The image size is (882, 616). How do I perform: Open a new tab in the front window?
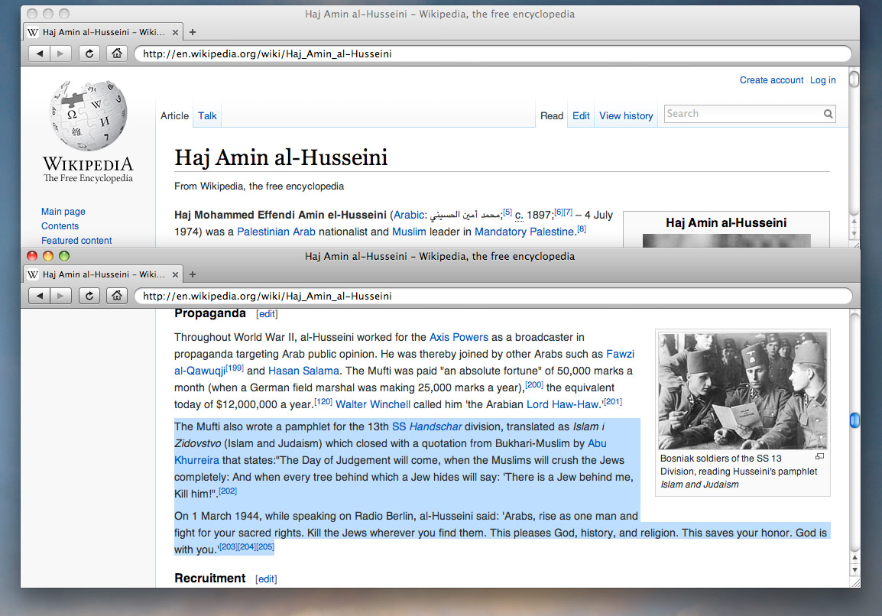(x=193, y=274)
